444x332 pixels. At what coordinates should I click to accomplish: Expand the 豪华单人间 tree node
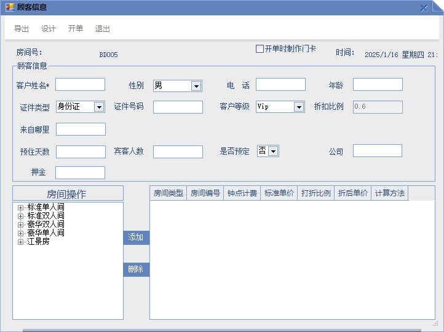20,233
